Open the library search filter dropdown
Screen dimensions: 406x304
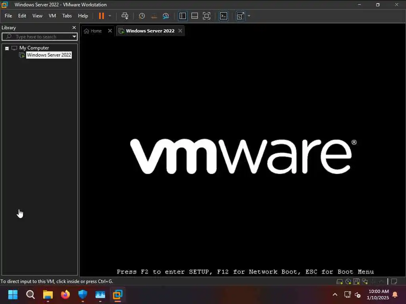(x=74, y=36)
